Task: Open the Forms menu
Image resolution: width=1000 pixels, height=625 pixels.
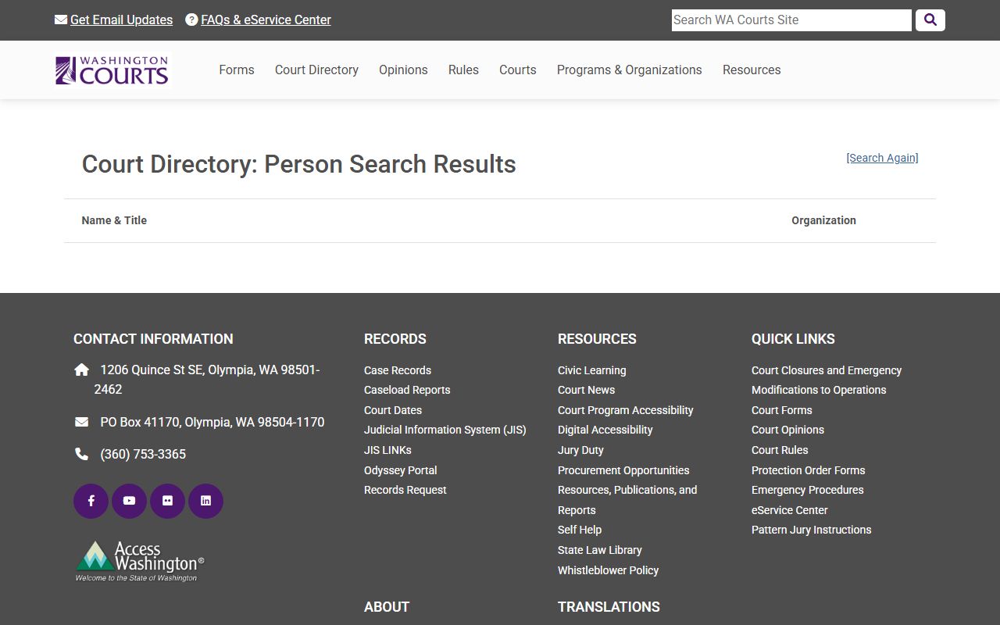Action: pos(237,70)
